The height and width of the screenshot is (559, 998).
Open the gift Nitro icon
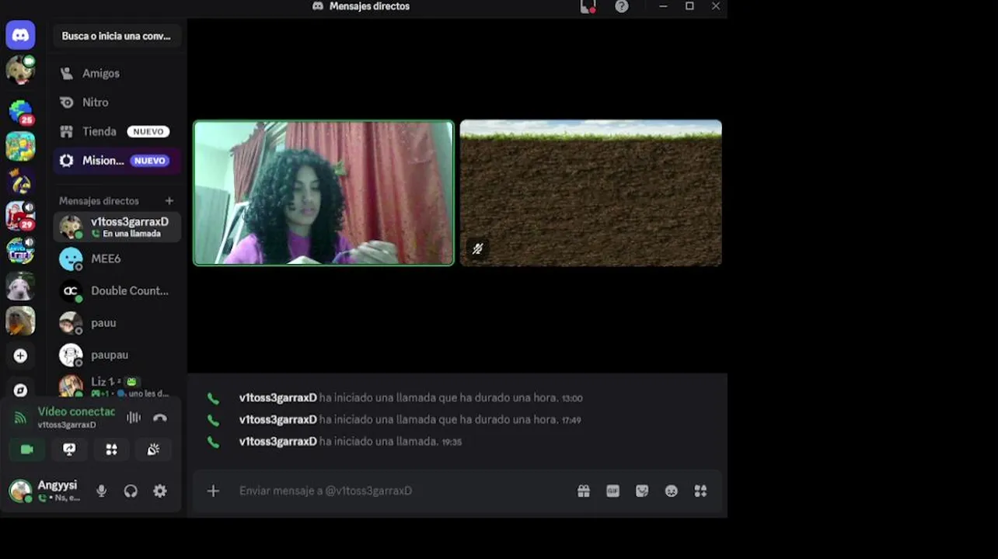(x=584, y=491)
